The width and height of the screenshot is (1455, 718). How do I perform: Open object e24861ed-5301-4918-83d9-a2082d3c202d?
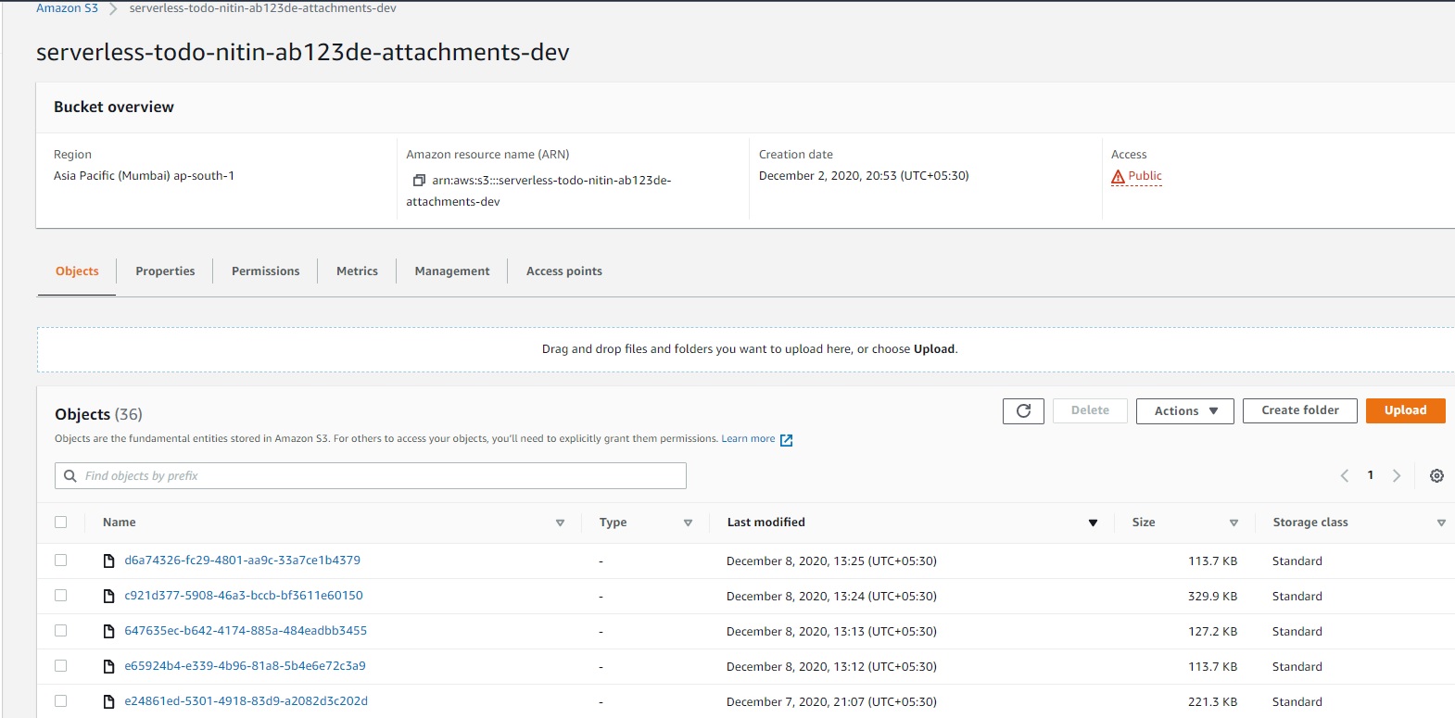(247, 701)
